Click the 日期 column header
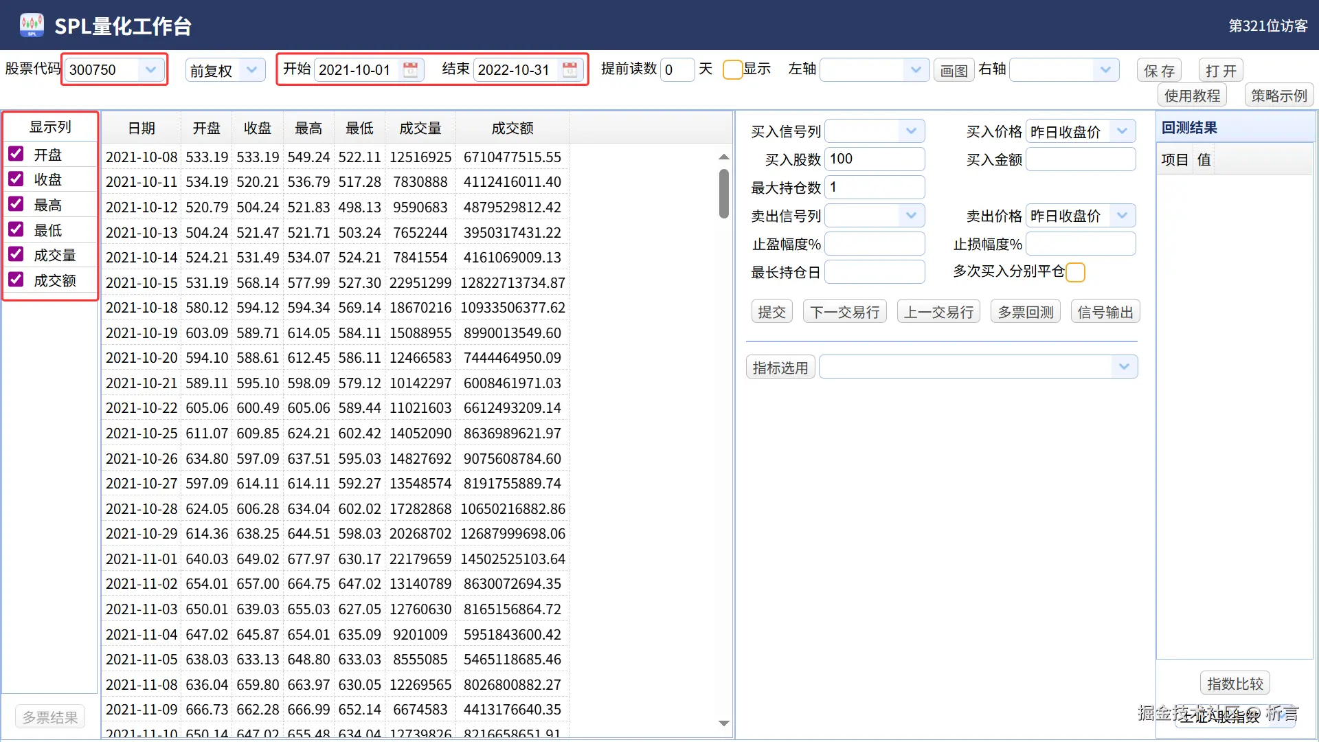 click(141, 128)
